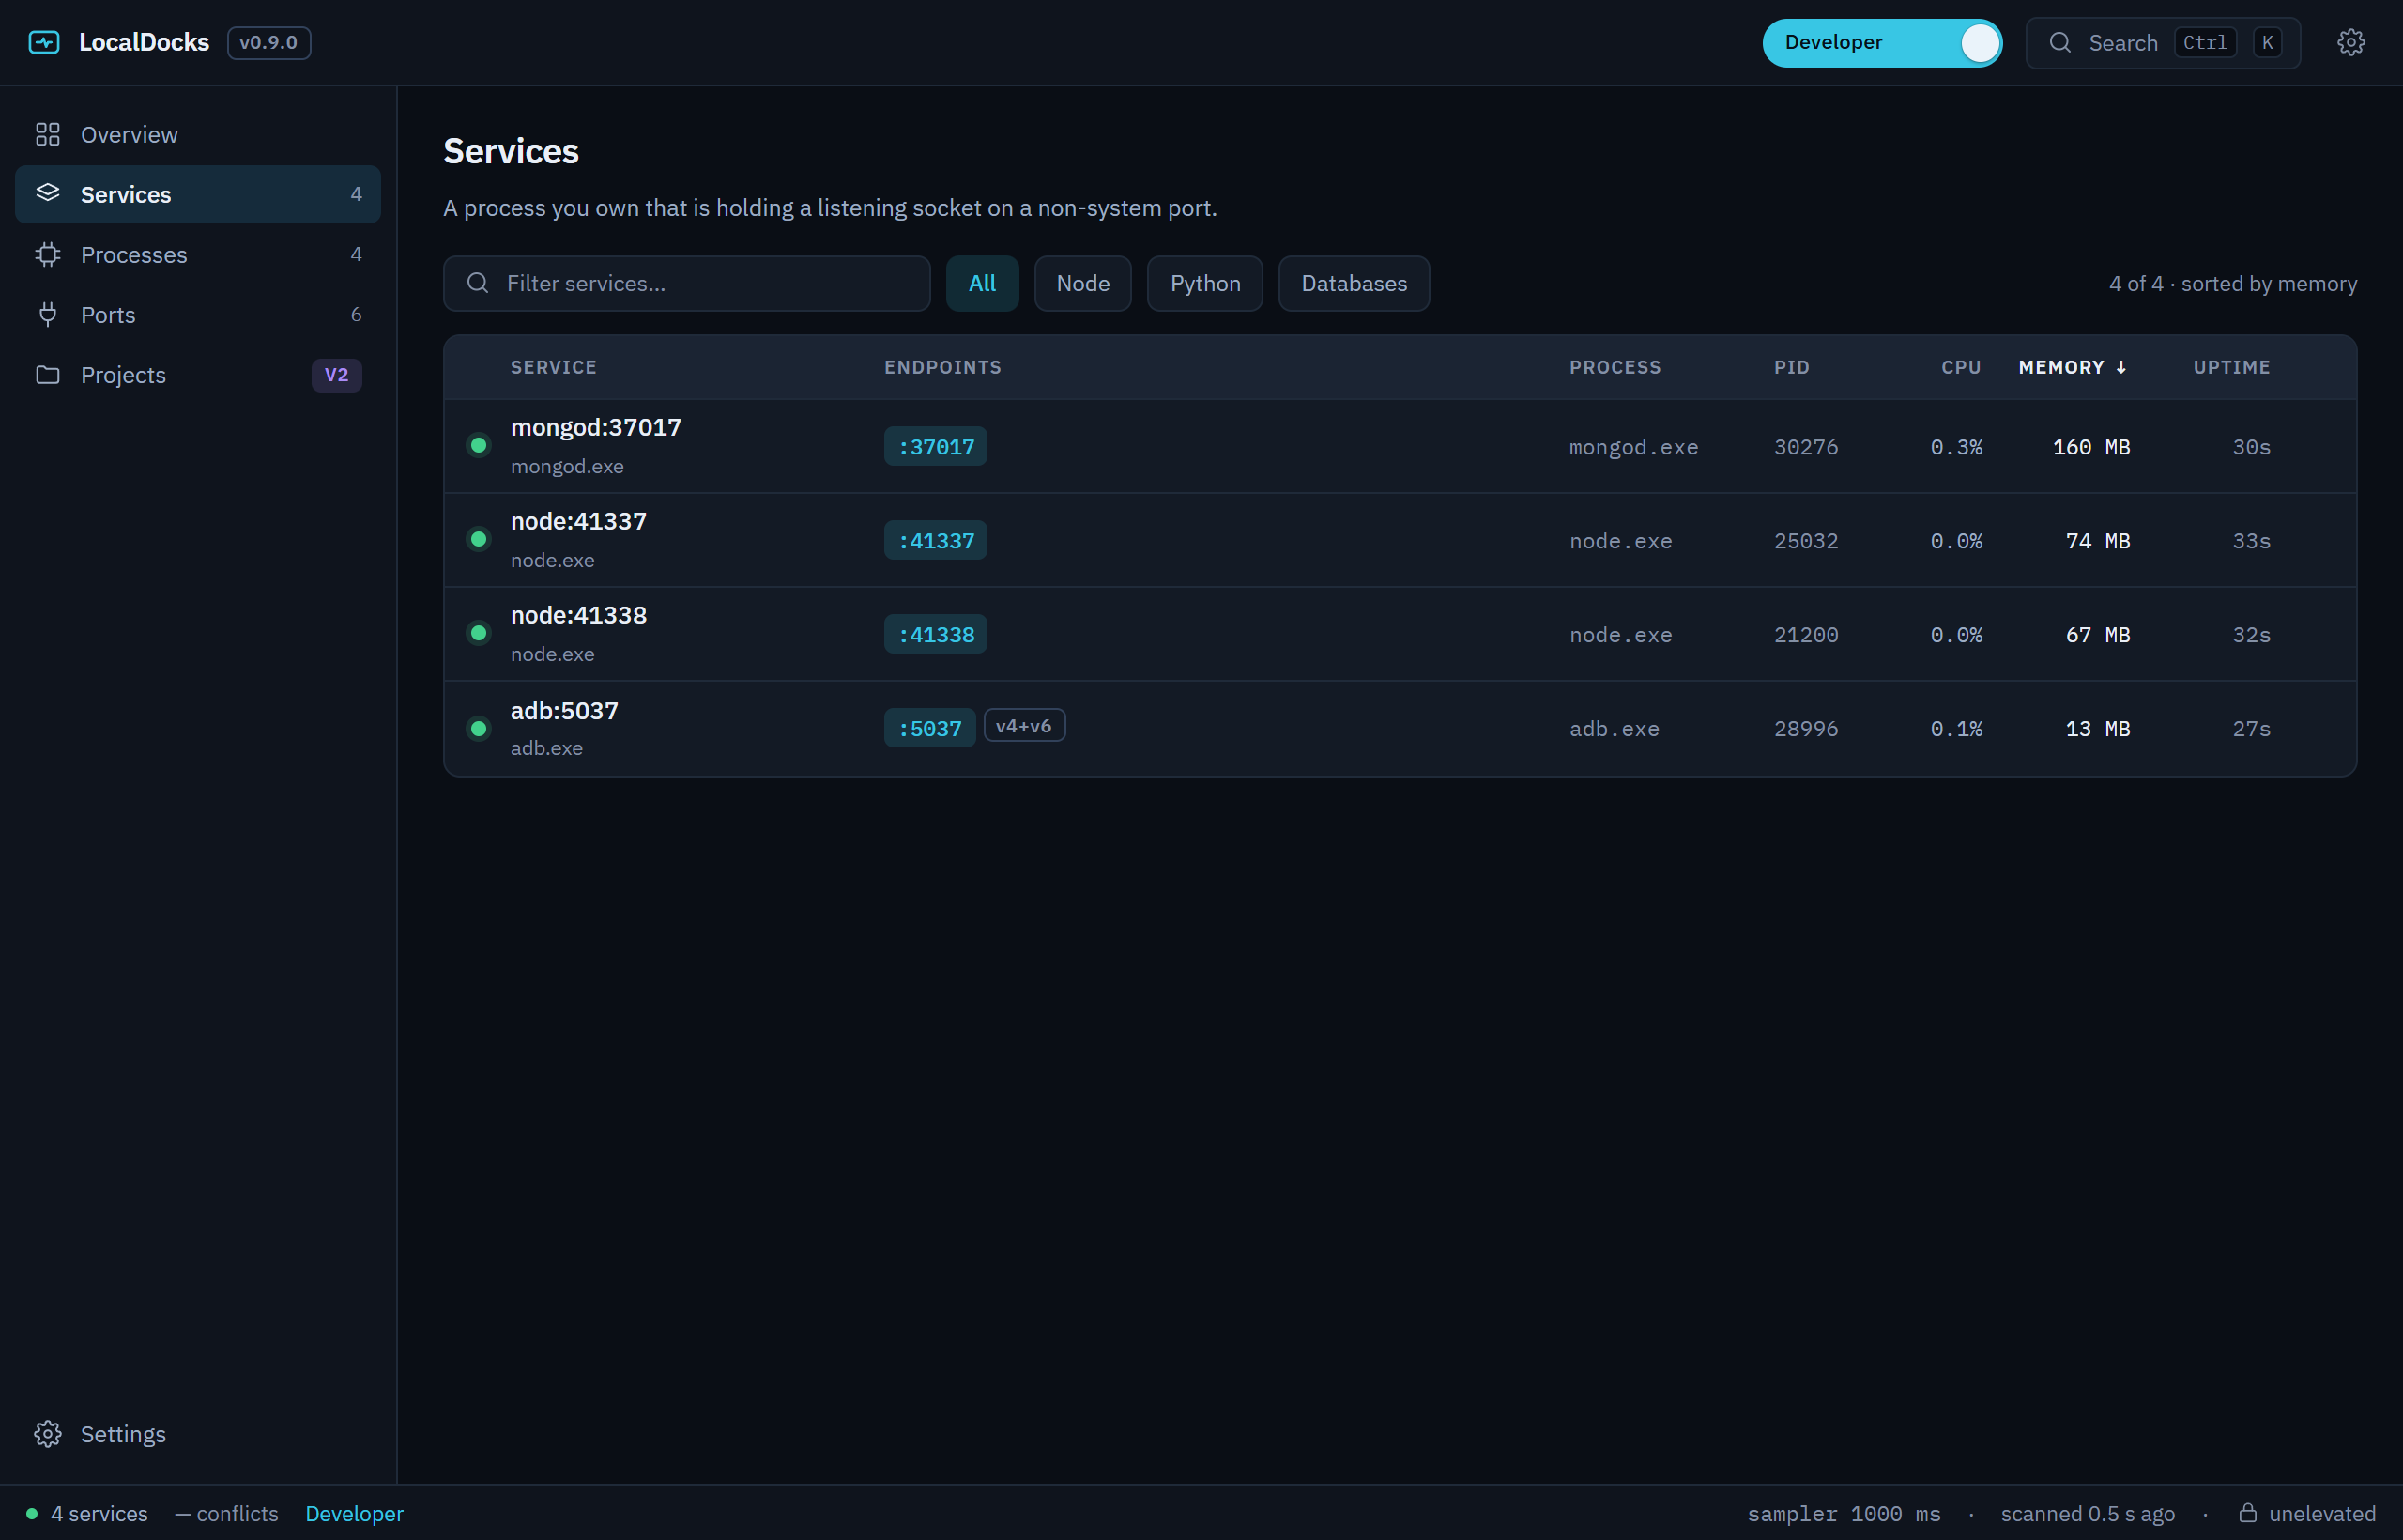Click the :5037 endpoint badge

[928, 728]
